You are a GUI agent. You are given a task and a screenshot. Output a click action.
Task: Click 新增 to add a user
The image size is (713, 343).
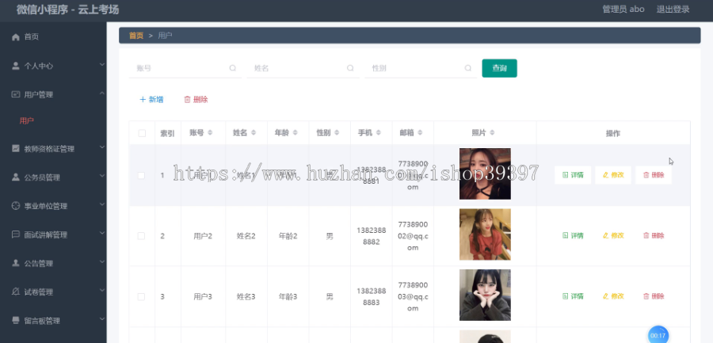point(151,100)
